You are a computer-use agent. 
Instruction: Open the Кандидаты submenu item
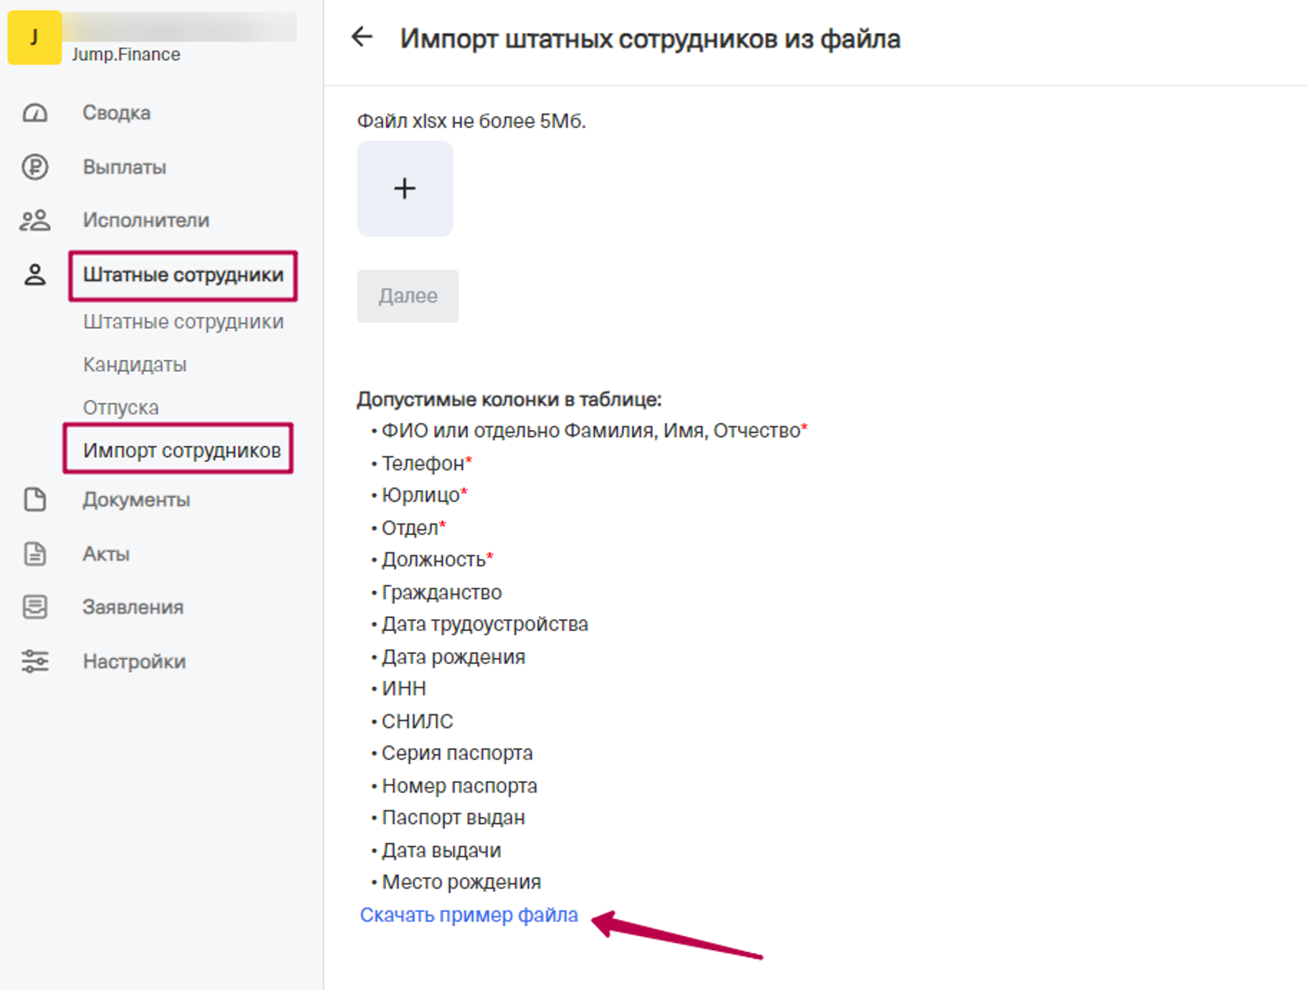135,364
